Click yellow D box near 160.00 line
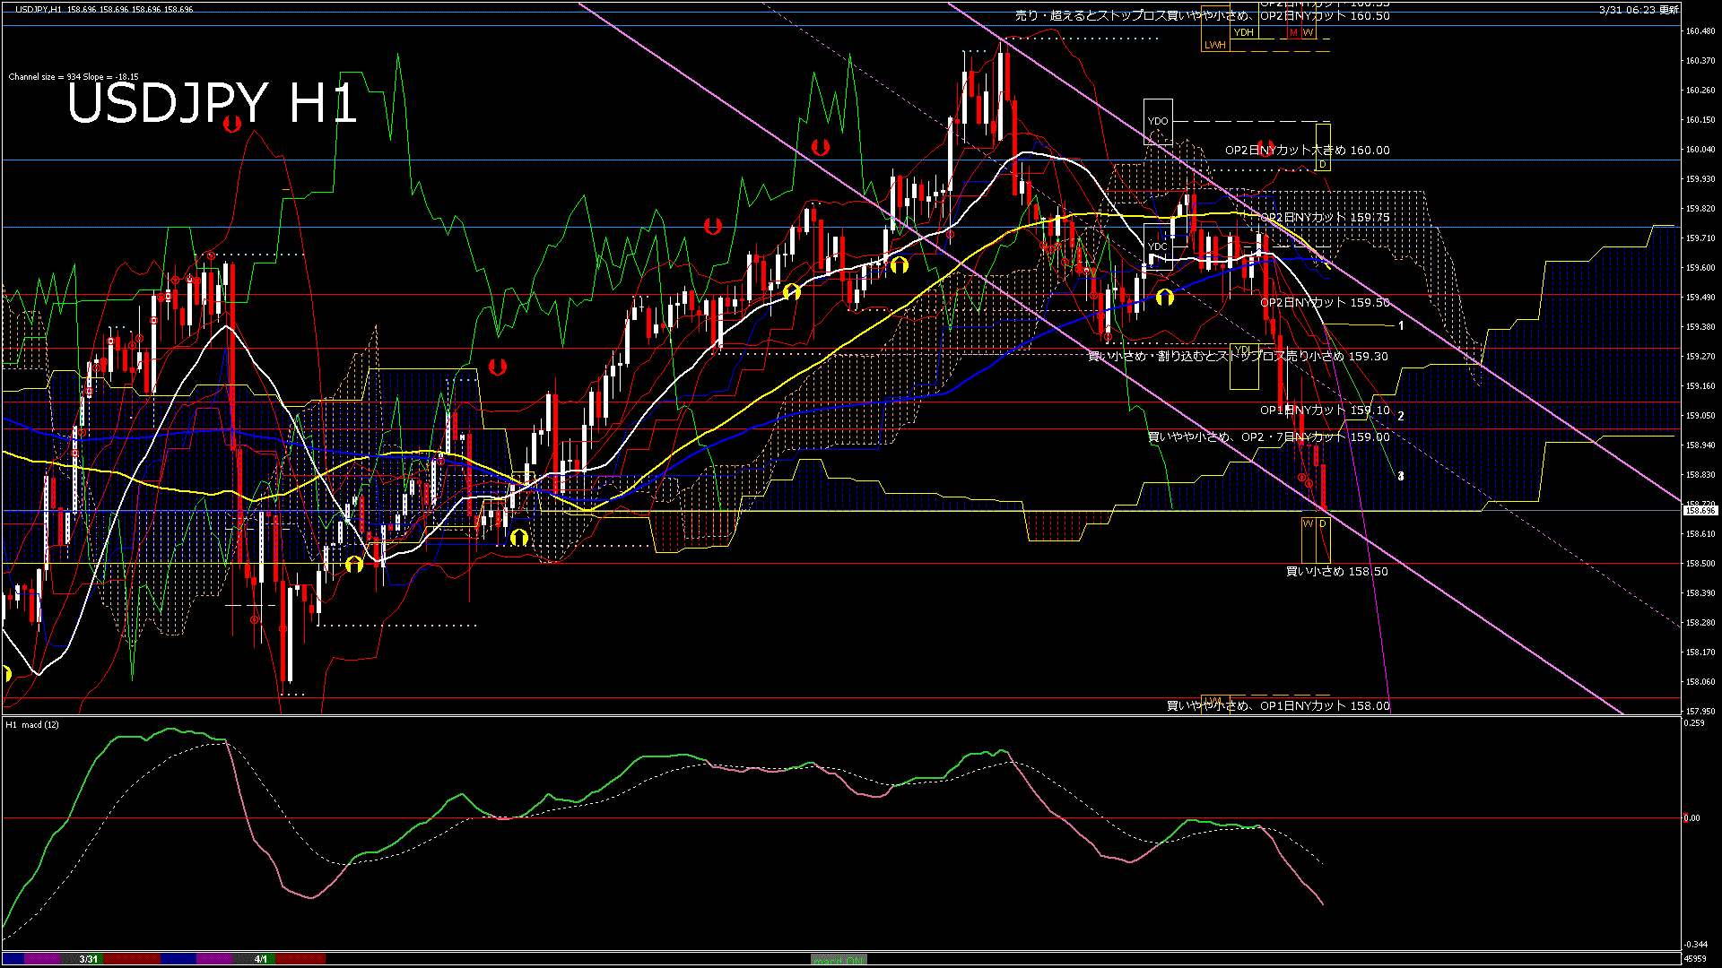The image size is (1722, 968). [1323, 165]
